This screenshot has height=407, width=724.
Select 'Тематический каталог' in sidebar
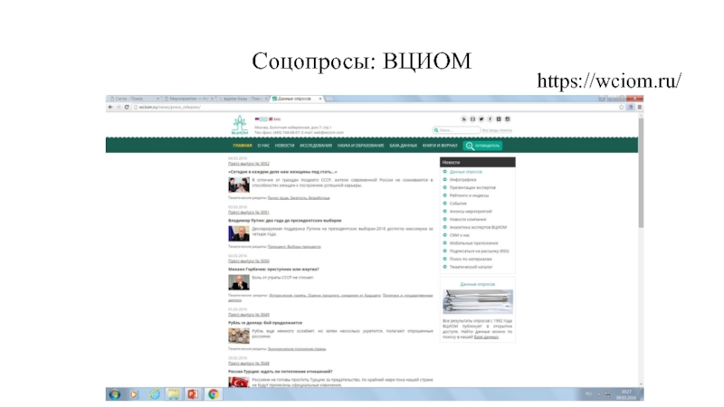tap(471, 267)
